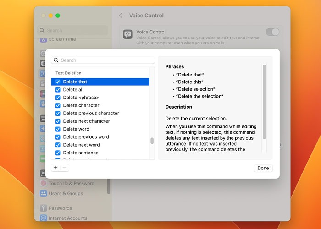Click the Touch ID & Password fingerprint icon
Image resolution: width=321 pixels, height=229 pixels.
[x=44, y=183]
